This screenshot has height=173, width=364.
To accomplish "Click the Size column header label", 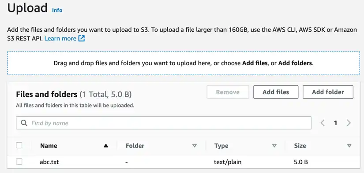I will (x=300, y=146).
